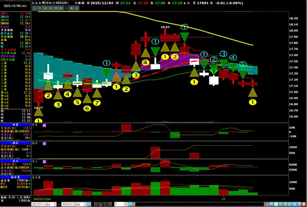Select the SMA60 indicator row
Screen dimensions: 307x207
coord(15,23)
